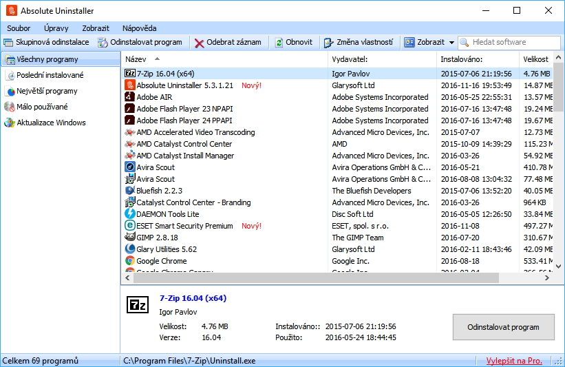Screen dimensions: 565x367
Task: Click the Název column sort arrow
Action: (x=157, y=59)
